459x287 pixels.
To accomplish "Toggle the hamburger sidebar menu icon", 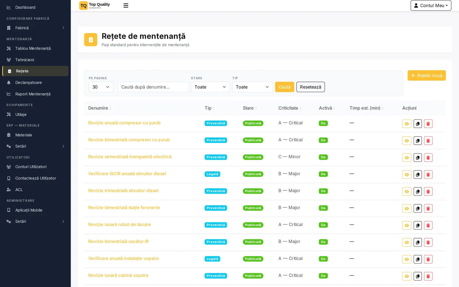I will pyautogui.click(x=126, y=5).
